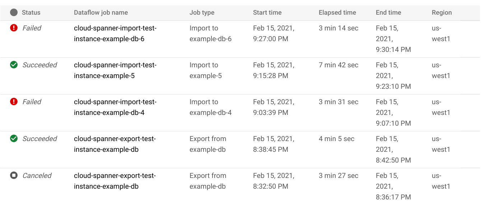The height and width of the screenshot is (203, 481).
Task: Open cloud-spanner-import-test-instance-example-db-4 job
Action: [115, 107]
